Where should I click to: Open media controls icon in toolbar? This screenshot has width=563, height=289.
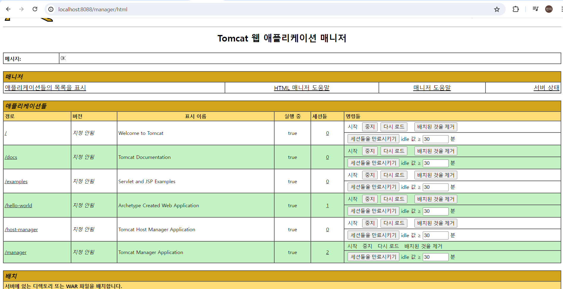tap(536, 9)
